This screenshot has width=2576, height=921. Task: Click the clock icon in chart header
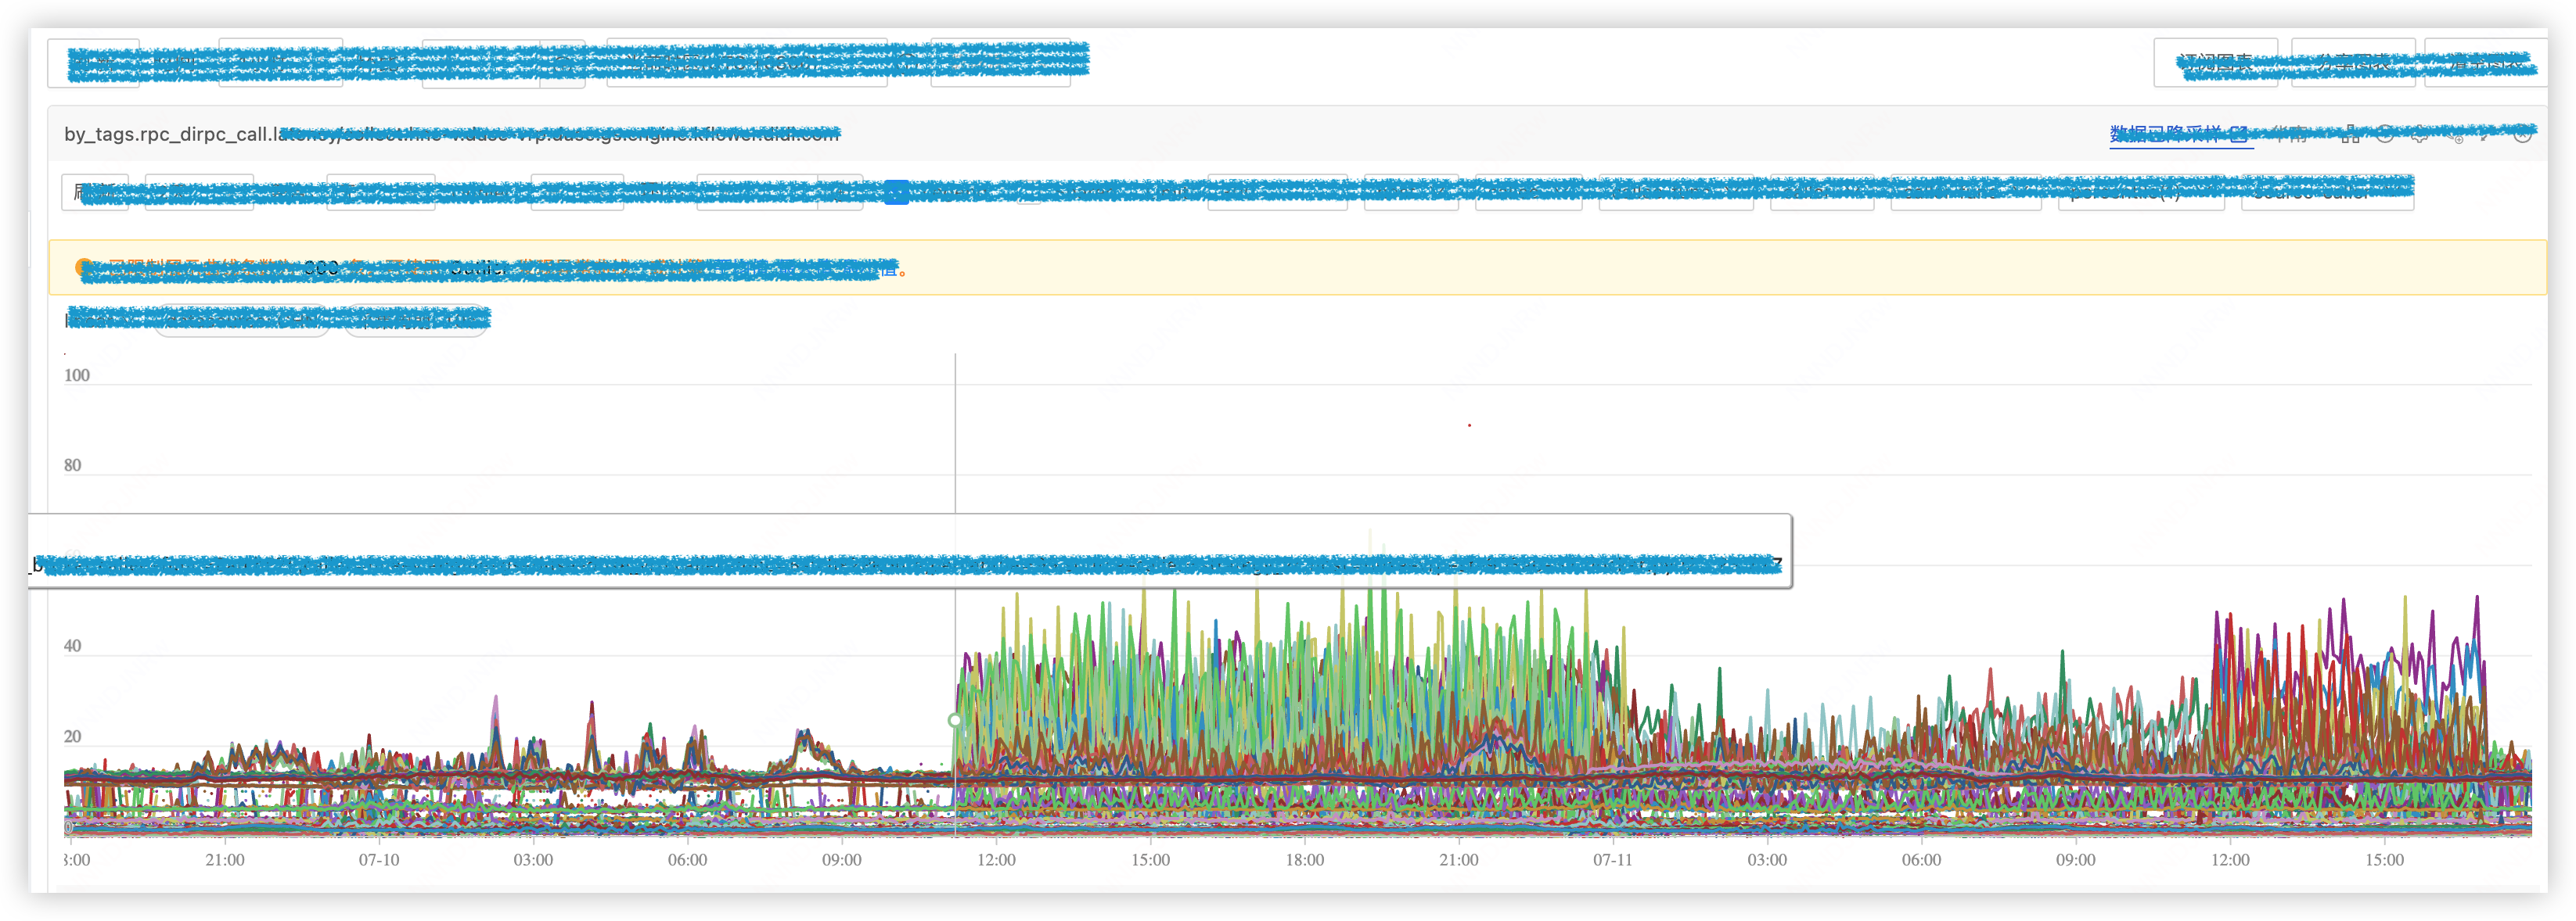(2385, 134)
